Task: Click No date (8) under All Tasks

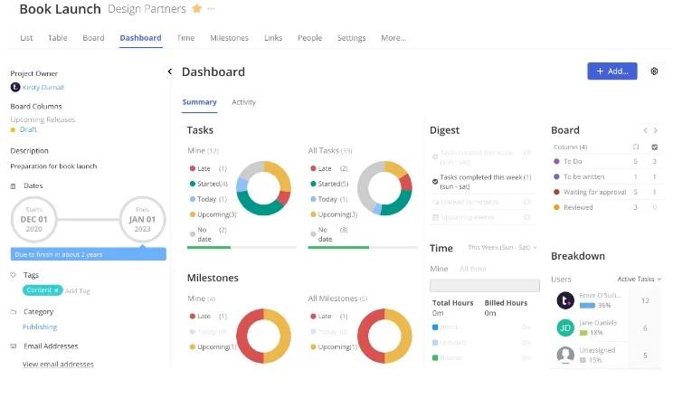Action: point(329,234)
